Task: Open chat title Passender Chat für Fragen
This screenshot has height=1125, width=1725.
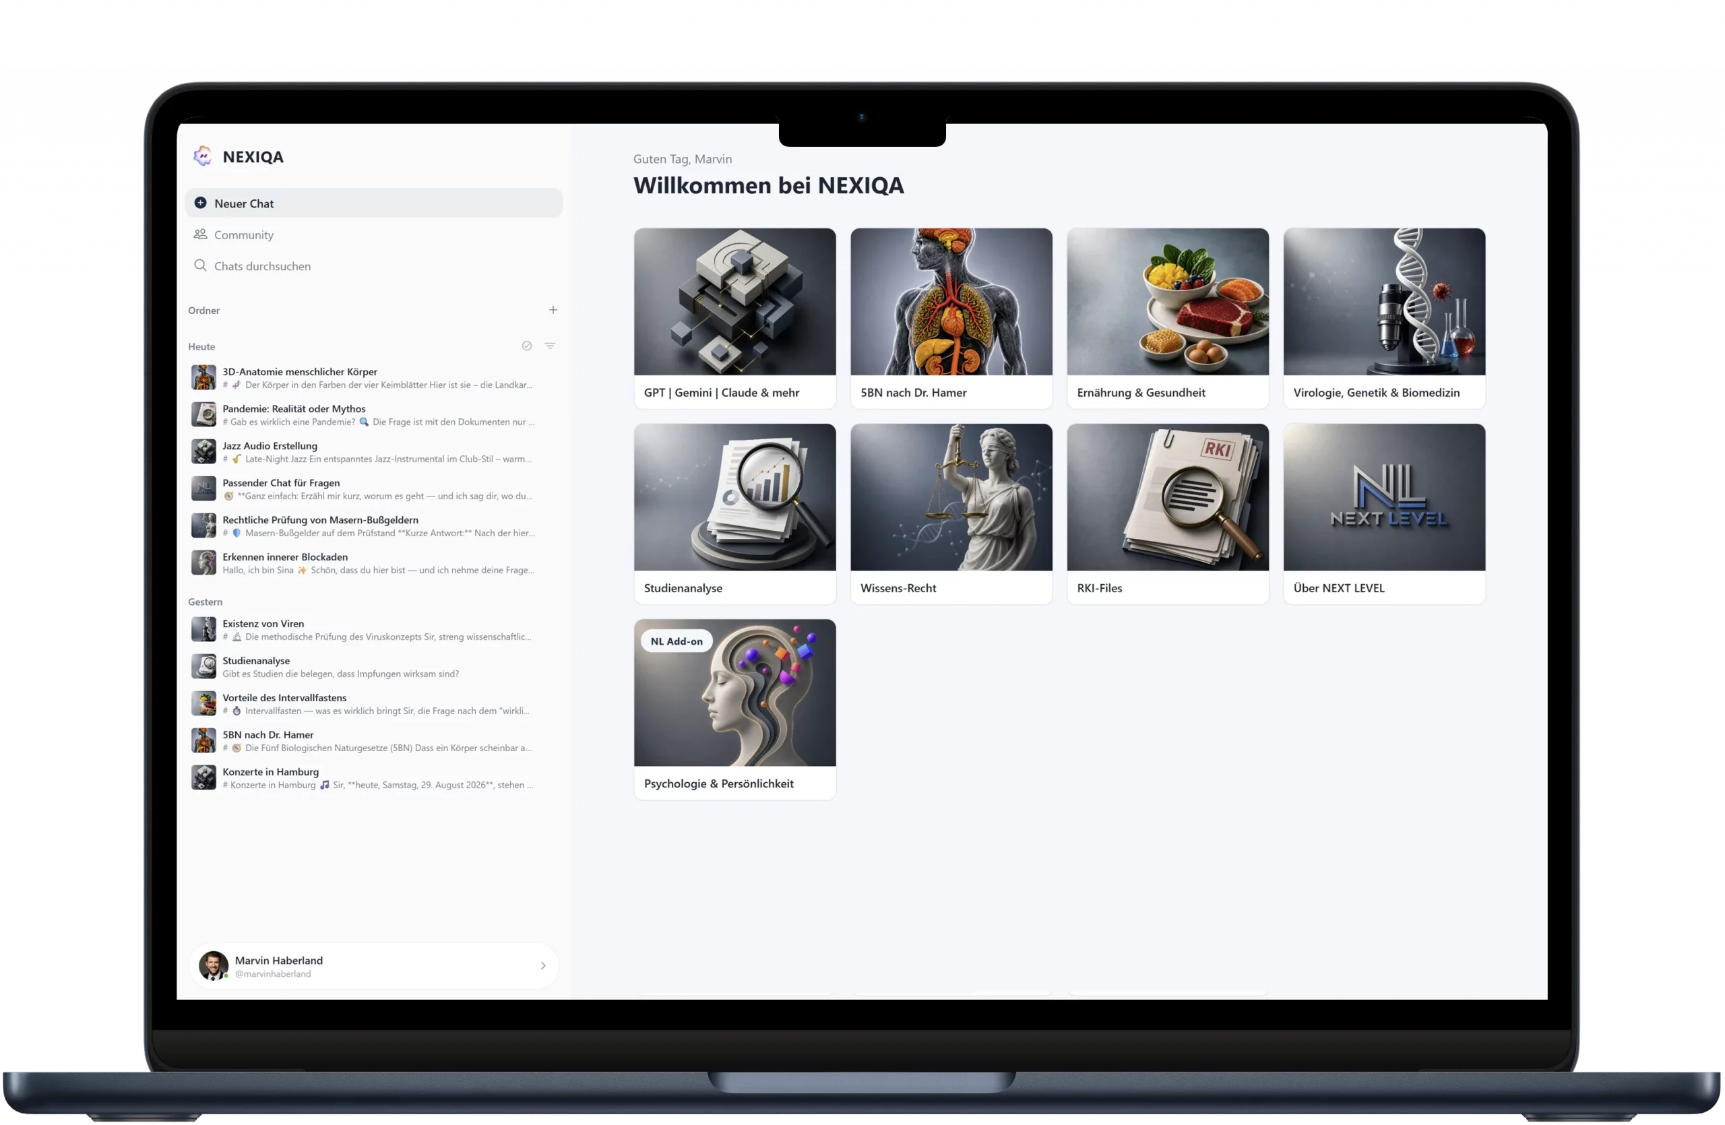Action: coord(281,482)
